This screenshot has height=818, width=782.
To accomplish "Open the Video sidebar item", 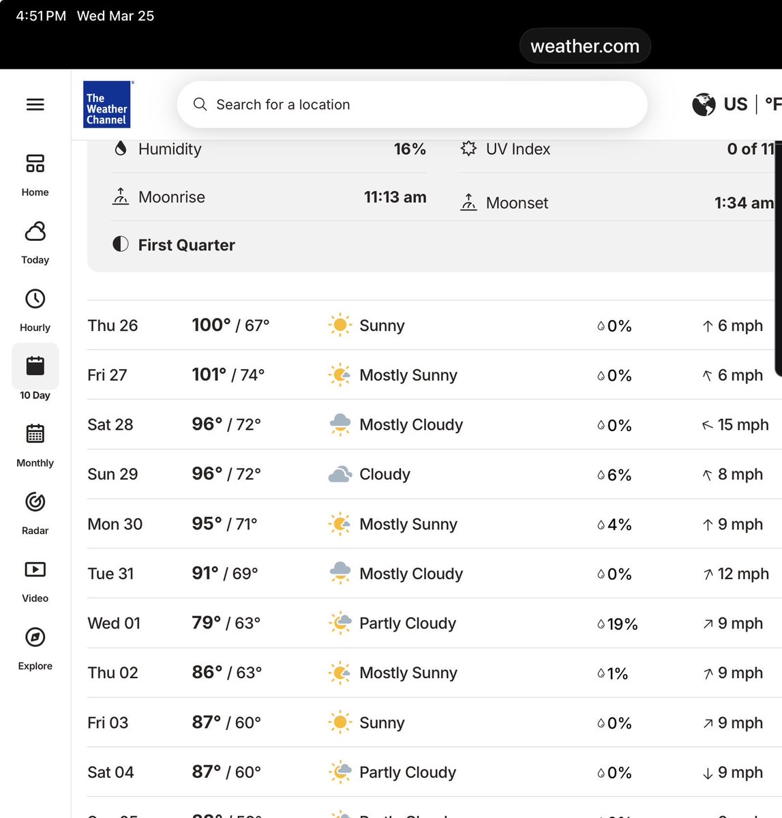I will click(35, 582).
